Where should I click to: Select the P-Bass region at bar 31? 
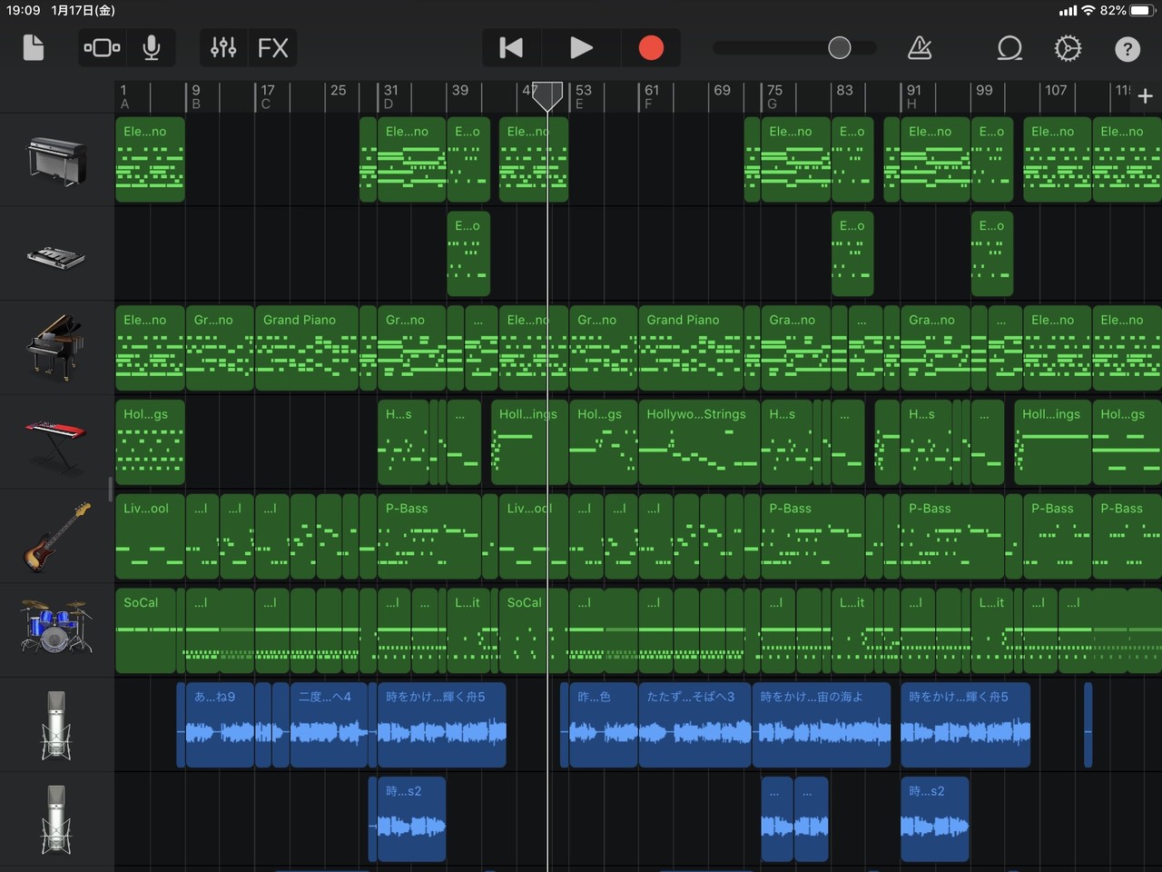(x=429, y=536)
